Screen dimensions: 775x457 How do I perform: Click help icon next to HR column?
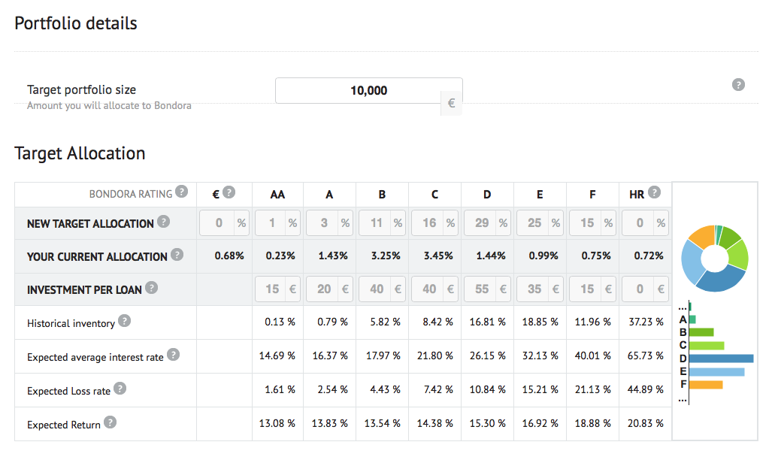point(655,192)
